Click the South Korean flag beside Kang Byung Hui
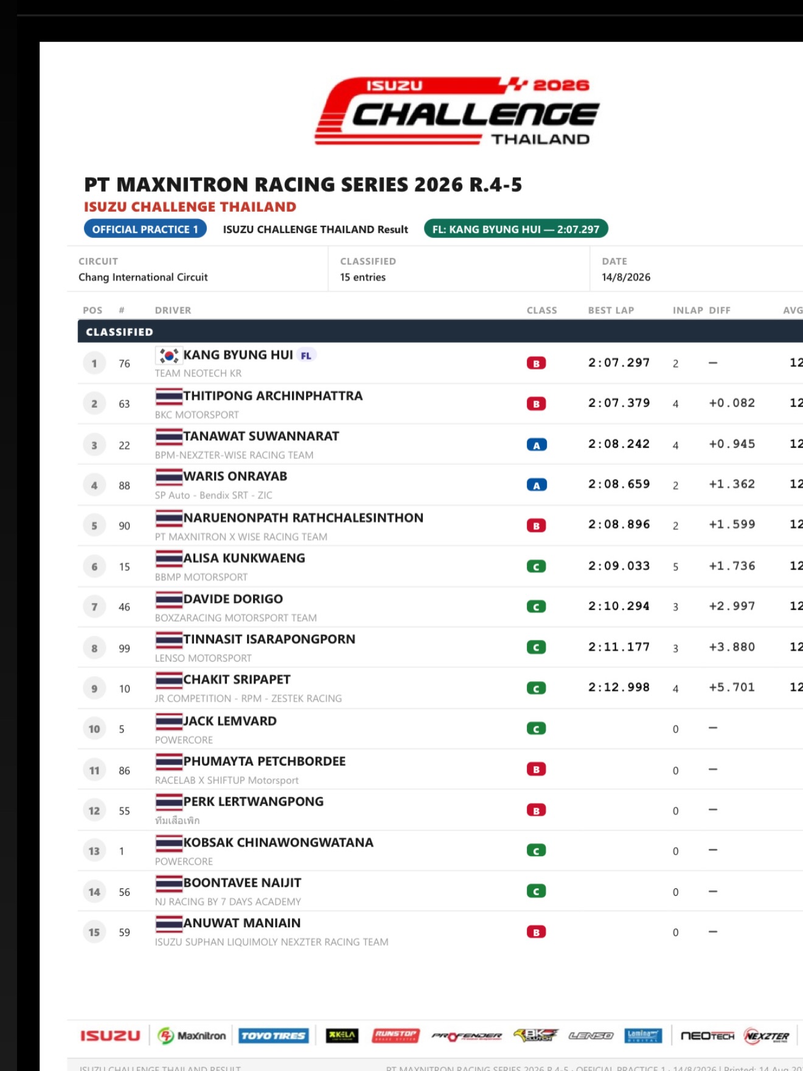 pyautogui.click(x=168, y=355)
